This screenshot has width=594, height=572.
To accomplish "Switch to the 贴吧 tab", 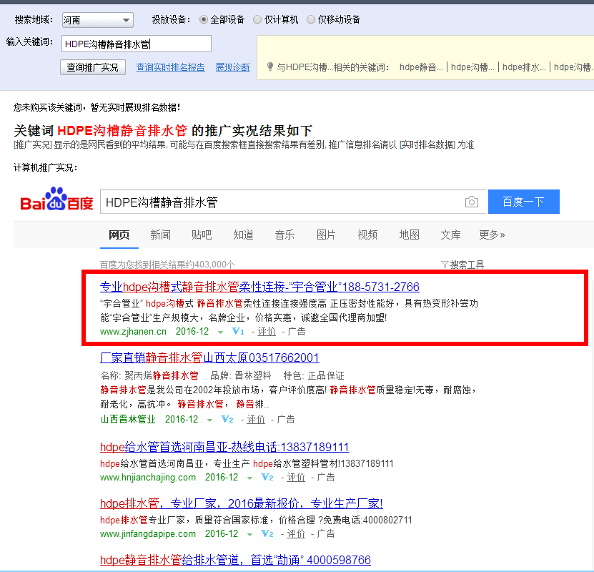I will pos(202,235).
